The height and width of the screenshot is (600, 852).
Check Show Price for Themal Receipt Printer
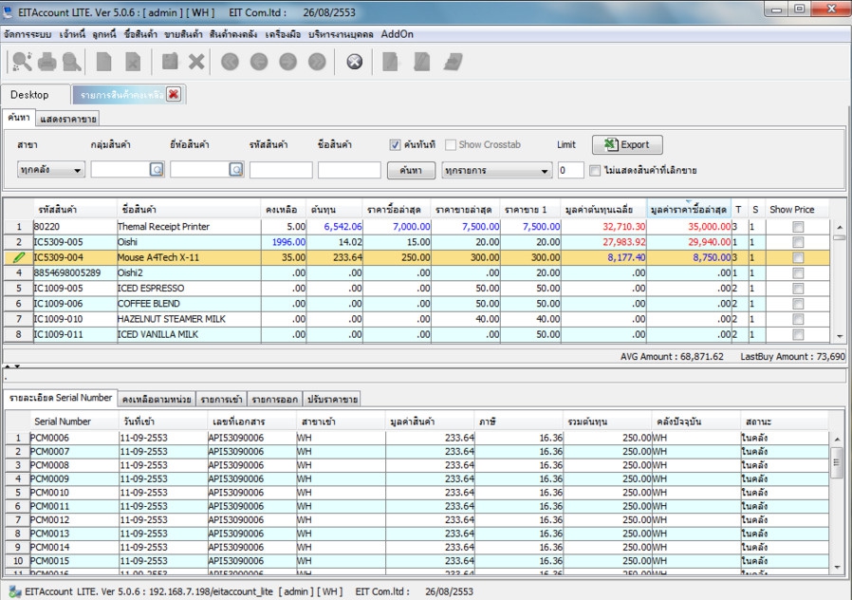coord(798,227)
